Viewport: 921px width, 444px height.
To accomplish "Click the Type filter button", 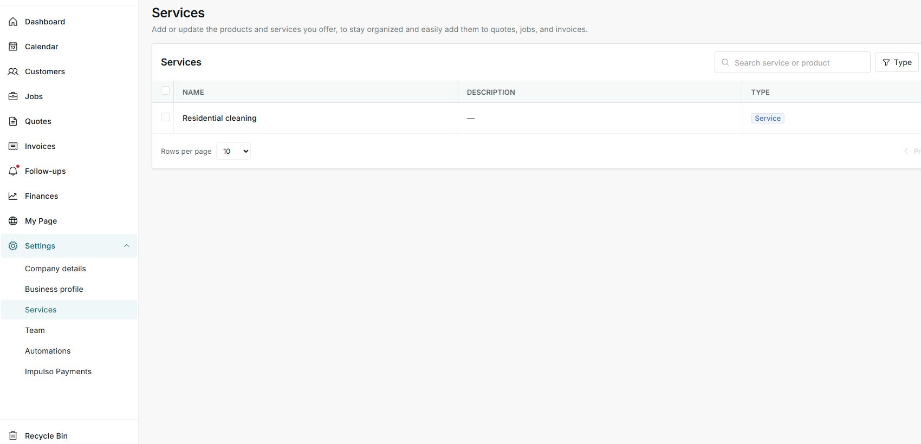I will pyautogui.click(x=897, y=62).
